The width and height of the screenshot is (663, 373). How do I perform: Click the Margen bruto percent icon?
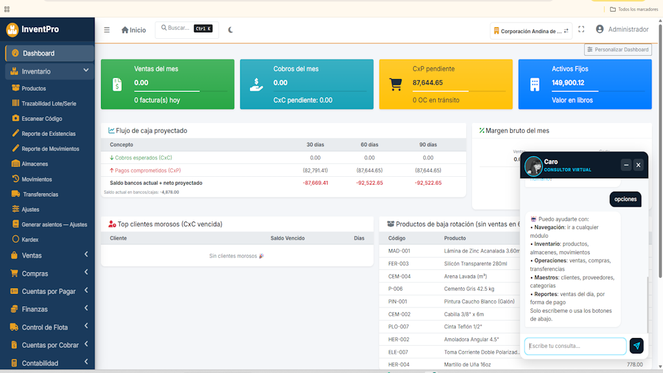pyautogui.click(x=482, y=131)
